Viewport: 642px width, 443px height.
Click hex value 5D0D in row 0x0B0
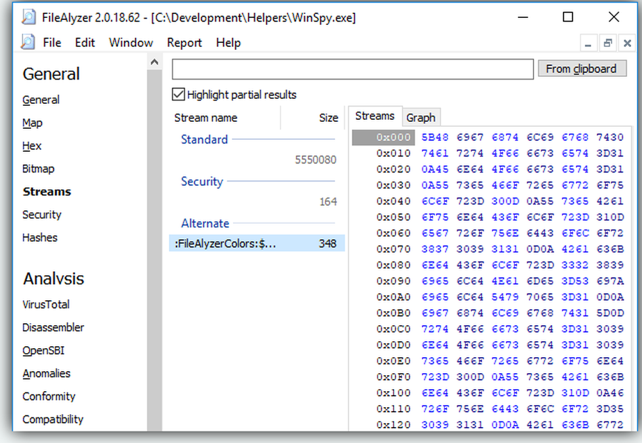610,313
